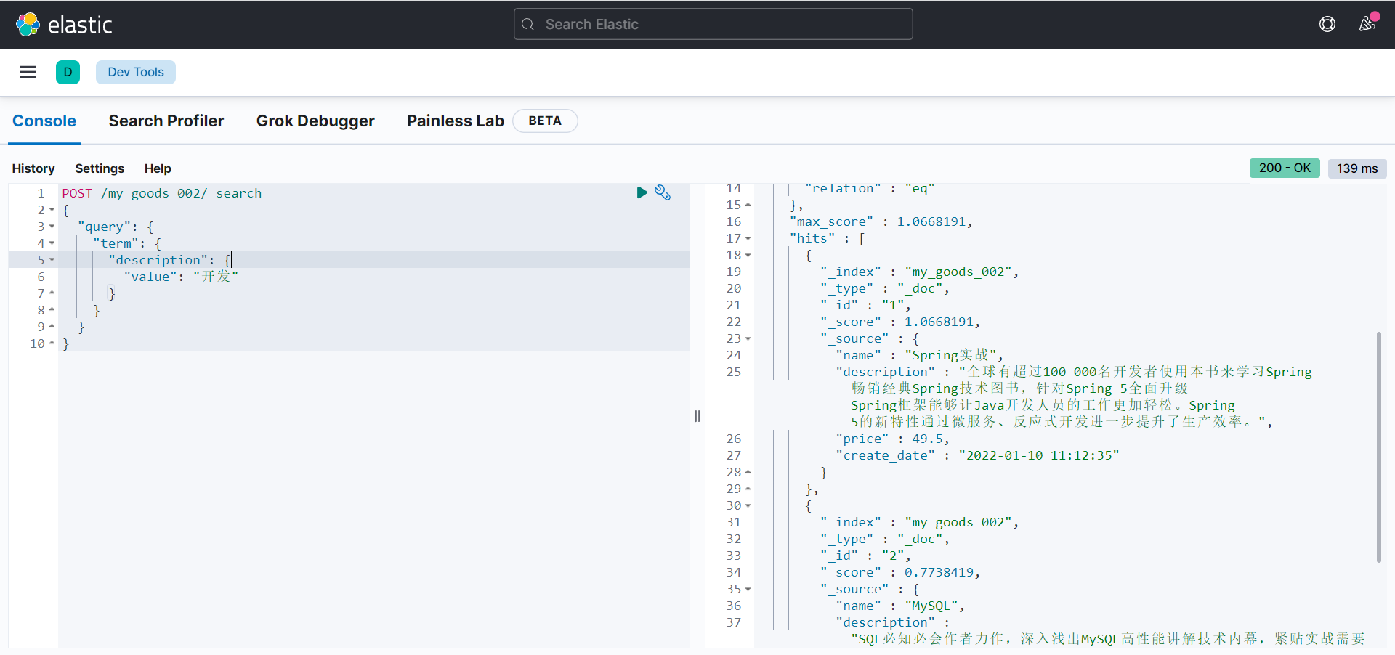1395x655 pixels.
Task: Click the fold marker on editor line 7
Action: (52, 293)
